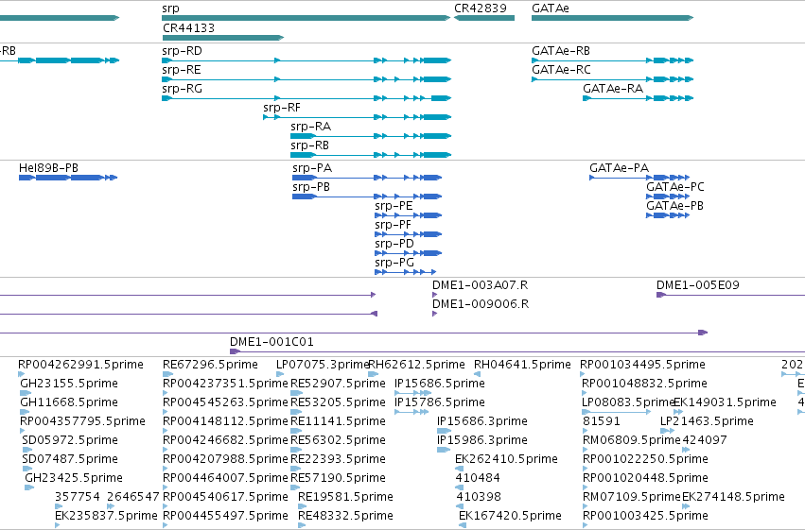The image size is (805, 530).
Task: Select protein GATAe-PC
Action: click(668, 197)
